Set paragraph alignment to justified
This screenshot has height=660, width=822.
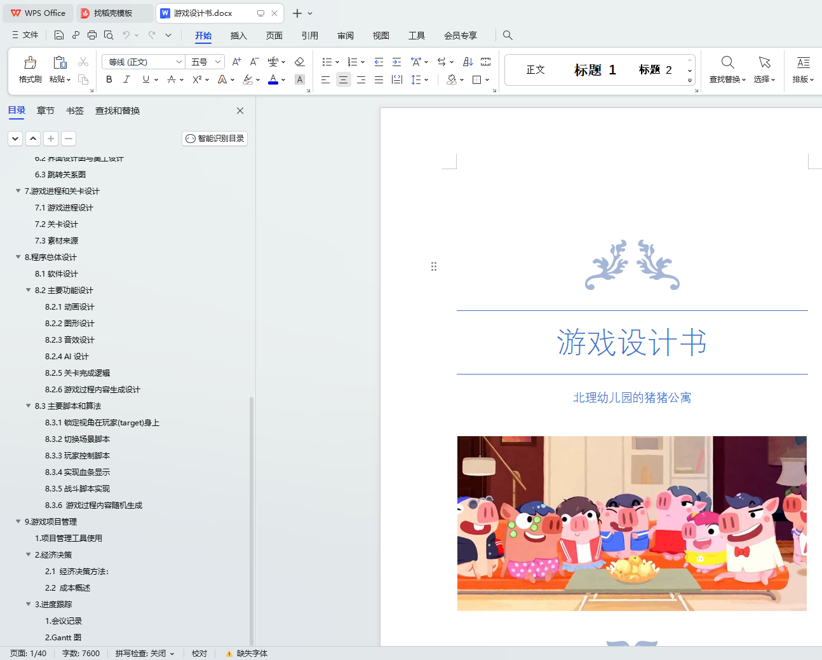point(379,79)
